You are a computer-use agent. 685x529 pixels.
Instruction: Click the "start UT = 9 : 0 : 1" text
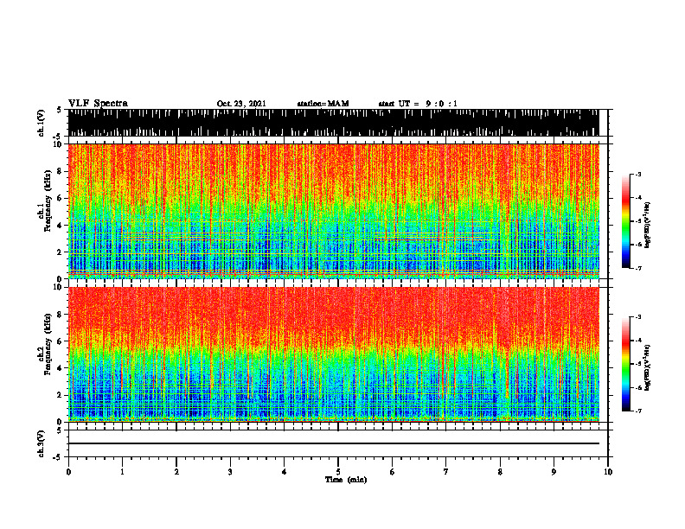(418, 104)
